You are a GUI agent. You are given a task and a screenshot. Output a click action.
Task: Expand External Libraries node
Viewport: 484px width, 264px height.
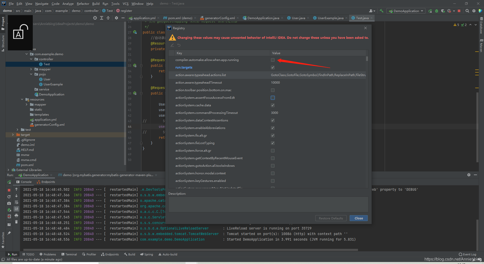click(9, 170)
